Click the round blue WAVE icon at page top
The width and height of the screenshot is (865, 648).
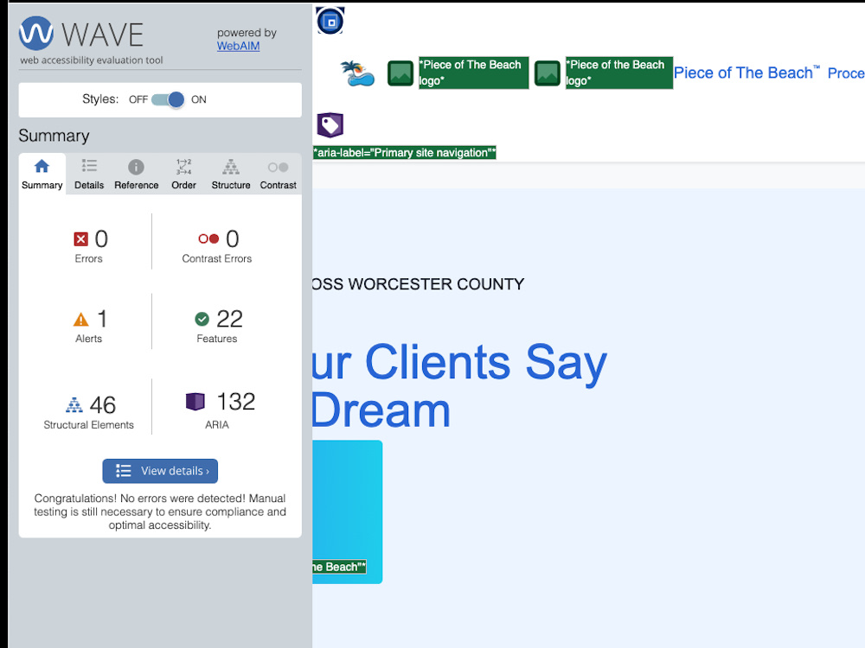pyautogui.click(x=330, y=21)
